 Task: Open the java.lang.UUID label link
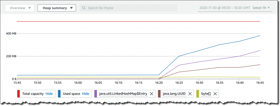pos(174,94)
